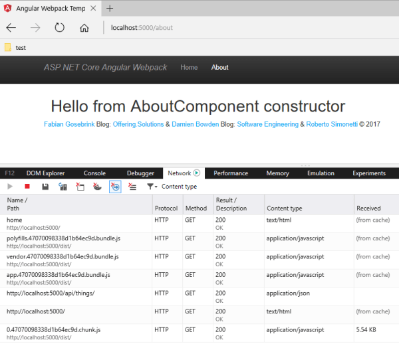
Task: Sort by the Received column header
Action: tap(376, 205)
